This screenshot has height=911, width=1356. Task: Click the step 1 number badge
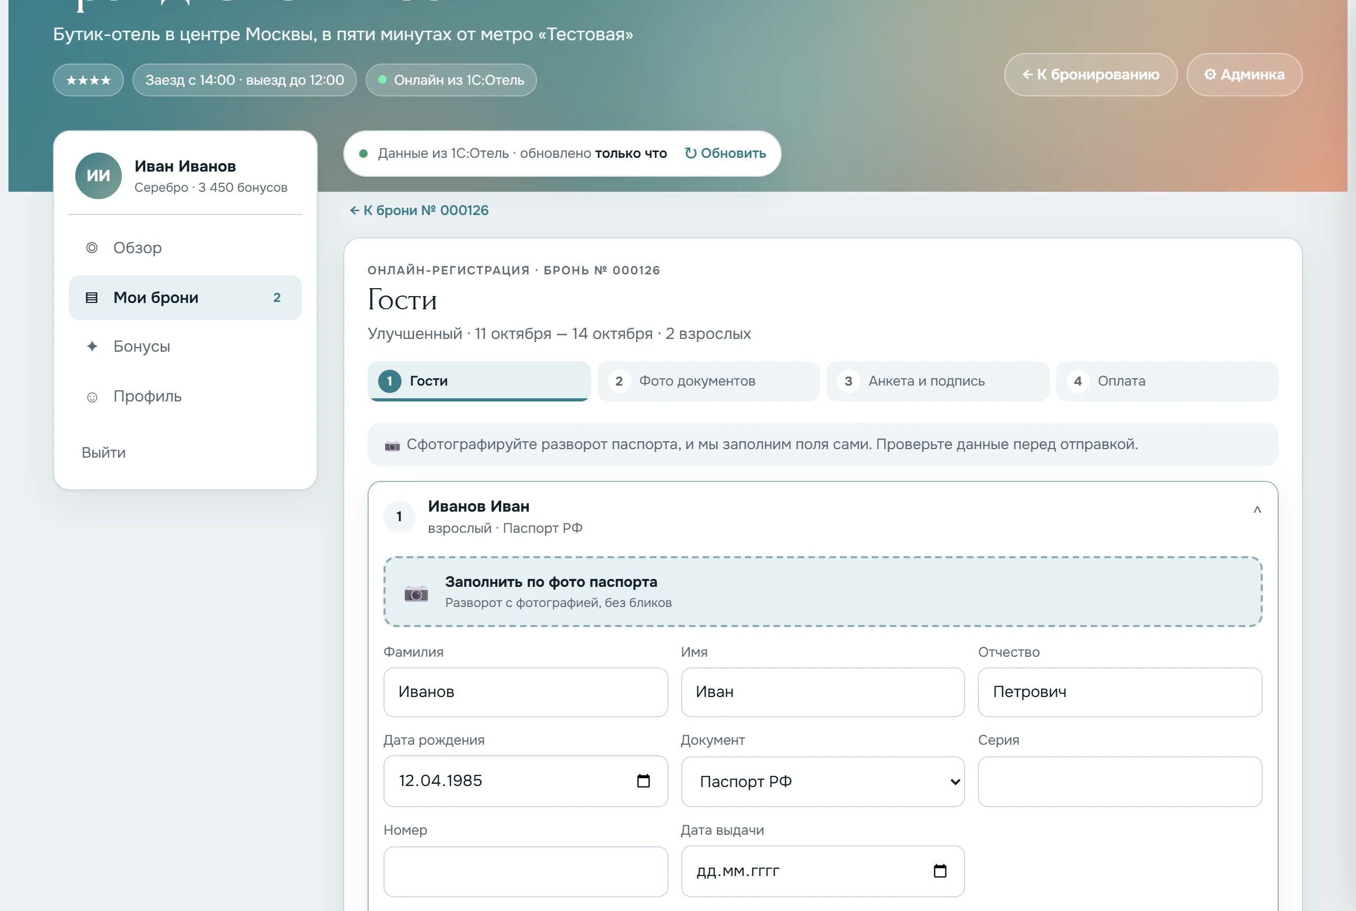(x=390, y=381)
